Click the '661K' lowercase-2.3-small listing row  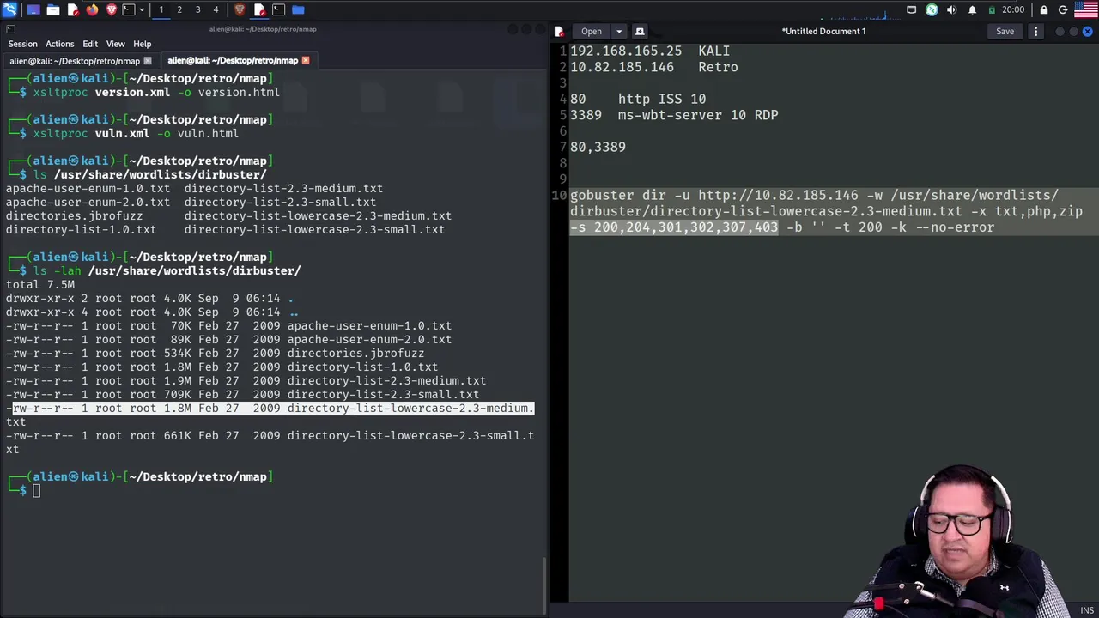(270, 435)
